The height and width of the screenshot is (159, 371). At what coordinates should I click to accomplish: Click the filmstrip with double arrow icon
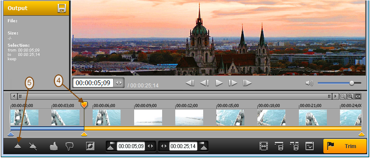(264, 146)
